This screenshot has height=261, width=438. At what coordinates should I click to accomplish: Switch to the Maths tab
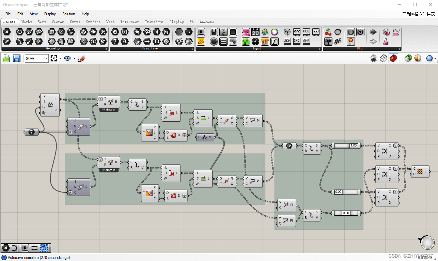pyautogui.click(x=27, y=22)
